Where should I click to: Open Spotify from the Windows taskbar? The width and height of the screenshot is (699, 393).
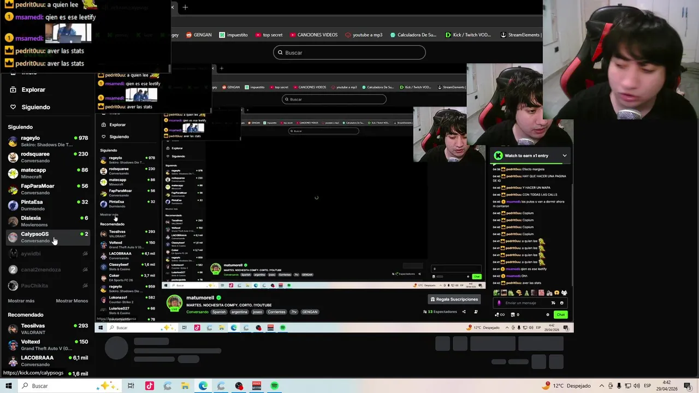pos(274,386)
